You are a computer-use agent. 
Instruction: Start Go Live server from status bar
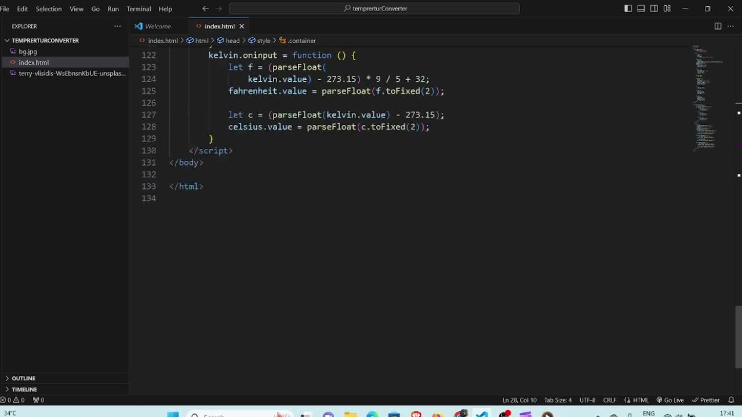670,400
